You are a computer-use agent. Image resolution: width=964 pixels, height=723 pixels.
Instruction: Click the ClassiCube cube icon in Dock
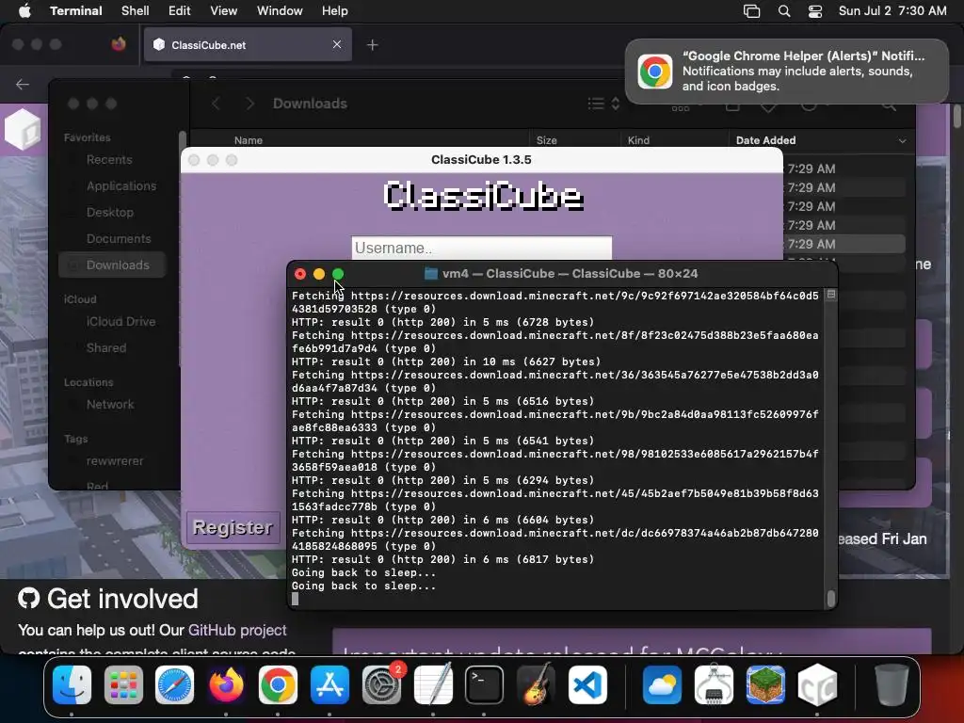coord(817,685)
